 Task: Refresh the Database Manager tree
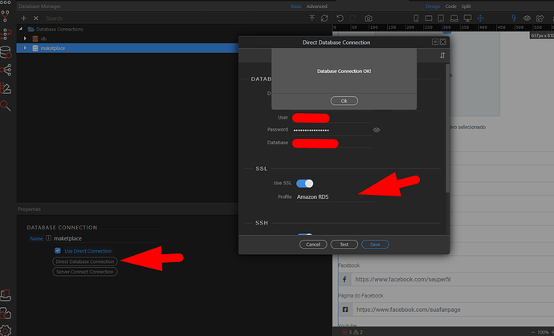[x=324, y=18]
